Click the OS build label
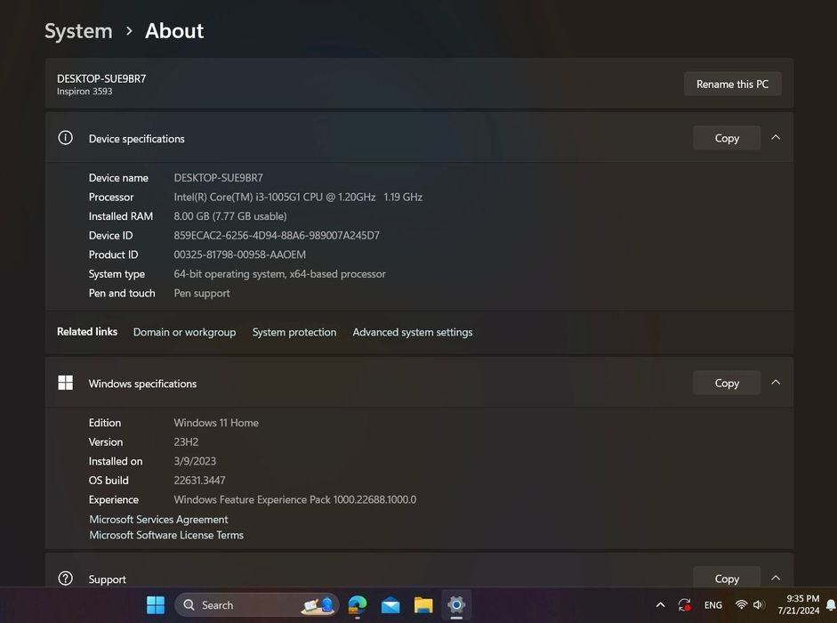Image resolution: width=837 pixels, height=623 pixels. (109, 481)
